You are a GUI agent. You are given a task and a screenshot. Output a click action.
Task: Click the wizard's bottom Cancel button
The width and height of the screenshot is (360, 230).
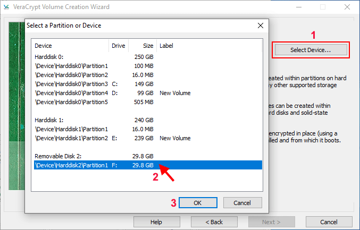[x=329, y=222]
